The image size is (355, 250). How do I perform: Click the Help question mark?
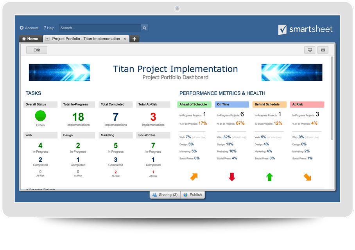tap(45, 28)
